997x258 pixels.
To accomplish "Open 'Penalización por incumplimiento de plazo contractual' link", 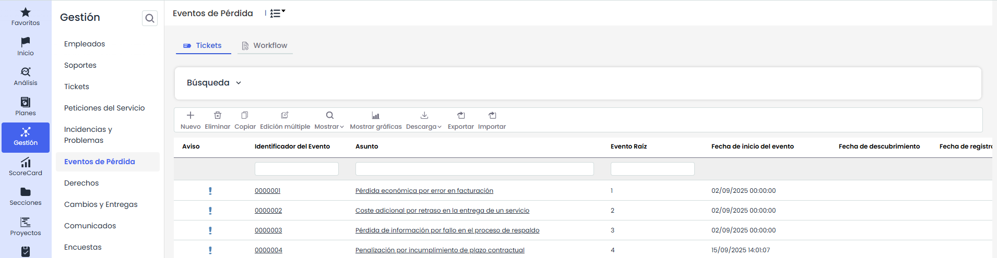I will point(440,250).
